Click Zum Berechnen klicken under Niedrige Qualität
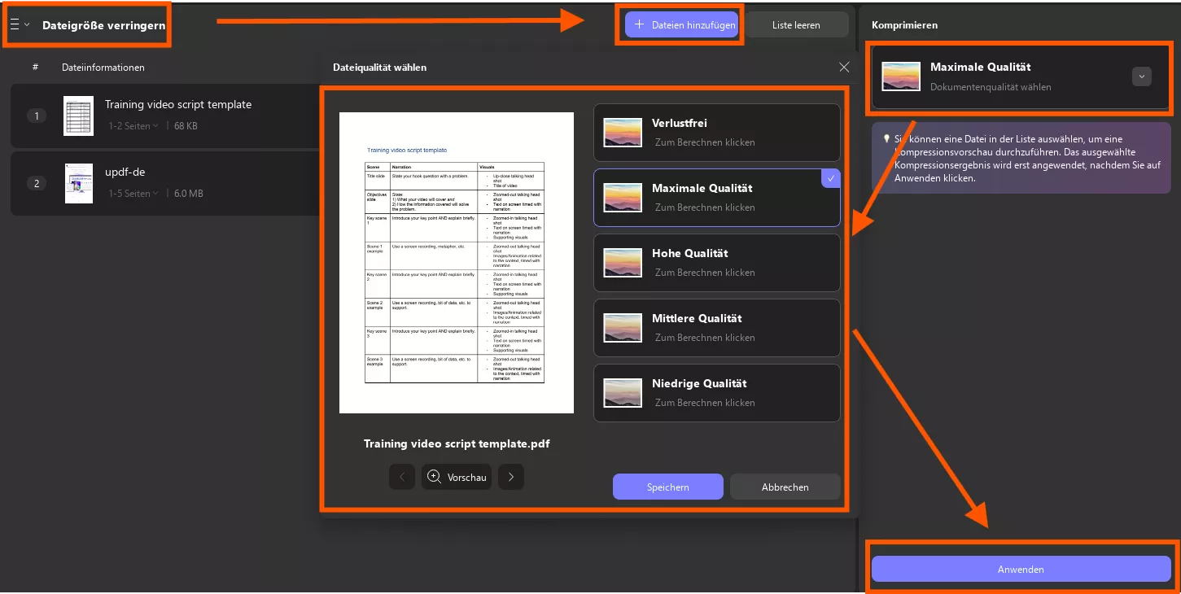1181x594 pixels. tap(705, 403)
